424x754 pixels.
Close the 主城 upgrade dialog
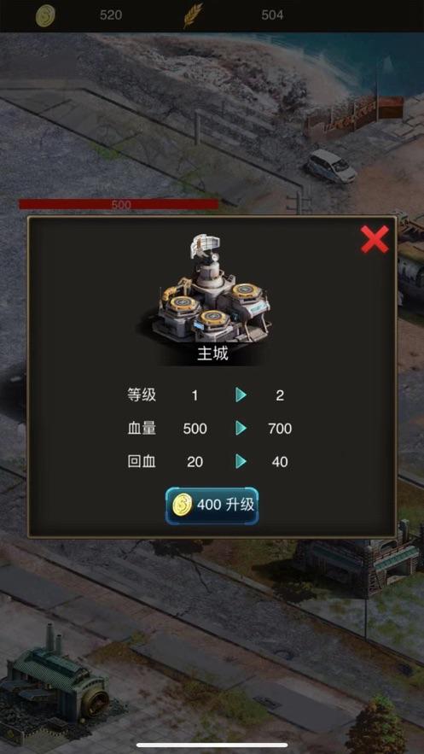375,239
